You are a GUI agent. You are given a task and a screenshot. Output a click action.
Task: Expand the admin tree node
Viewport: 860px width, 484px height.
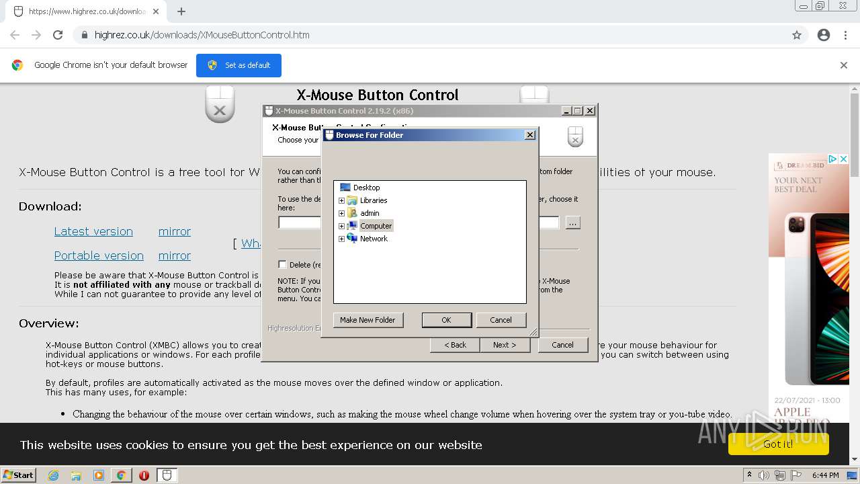(x=341, y=213)
